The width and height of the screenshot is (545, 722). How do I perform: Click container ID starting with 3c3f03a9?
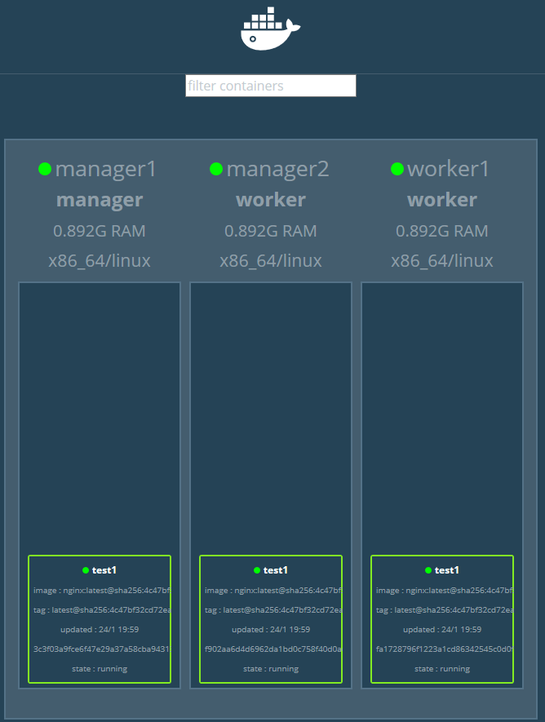[100, 649]
